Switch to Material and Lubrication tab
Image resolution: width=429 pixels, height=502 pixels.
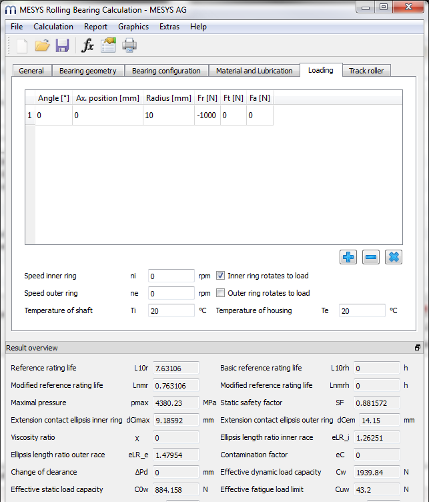click(254, 71)
